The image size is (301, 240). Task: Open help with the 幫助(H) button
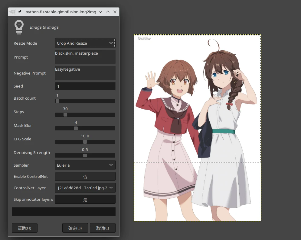(25, 228)
